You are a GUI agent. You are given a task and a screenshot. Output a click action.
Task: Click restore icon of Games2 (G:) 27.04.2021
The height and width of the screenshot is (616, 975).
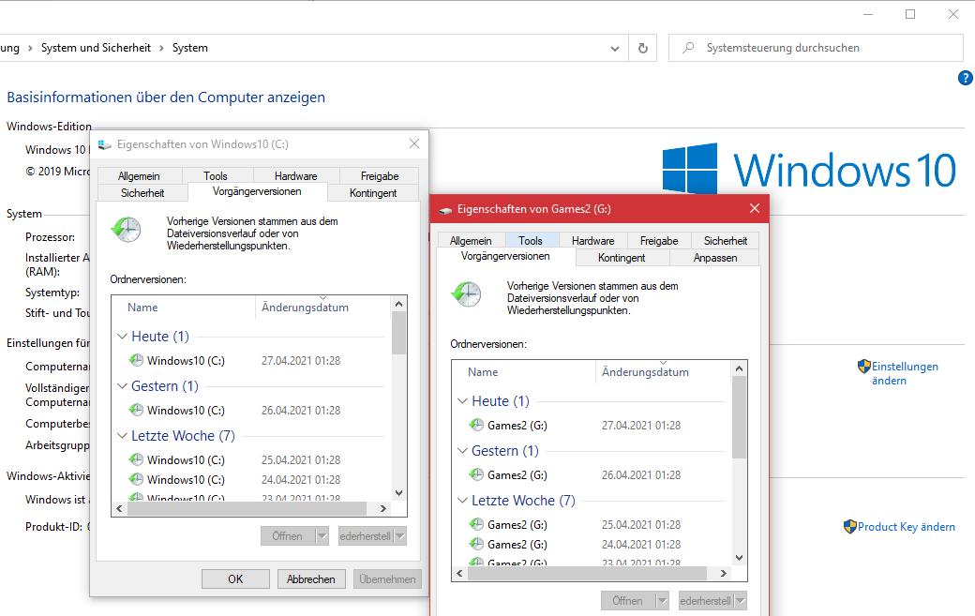476,425
